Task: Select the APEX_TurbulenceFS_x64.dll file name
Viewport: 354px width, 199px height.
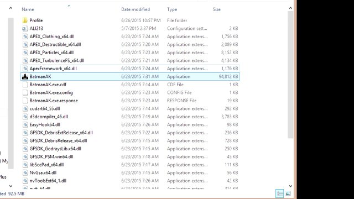Action: tap(57, 60)
